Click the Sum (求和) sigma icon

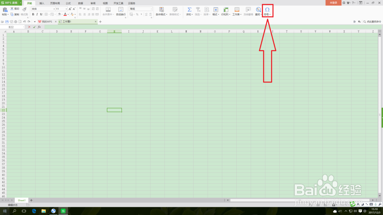189,10
